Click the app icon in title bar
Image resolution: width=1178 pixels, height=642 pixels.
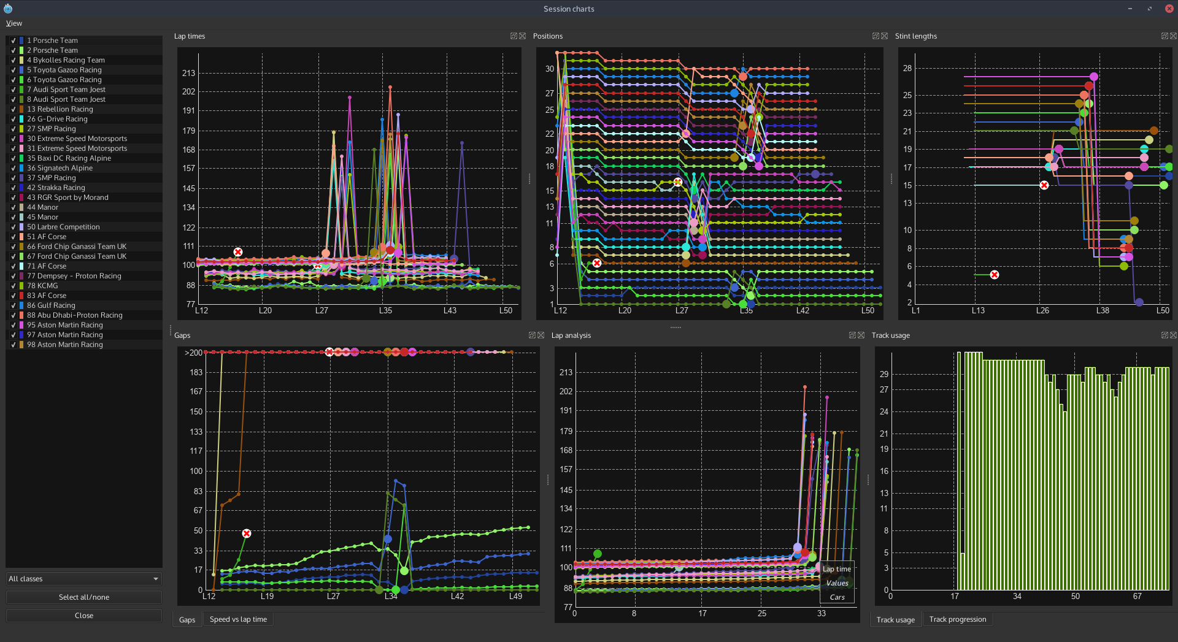[8, 9]
